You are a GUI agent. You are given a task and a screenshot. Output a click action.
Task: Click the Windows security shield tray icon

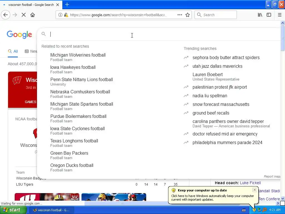tap(254, 210)
